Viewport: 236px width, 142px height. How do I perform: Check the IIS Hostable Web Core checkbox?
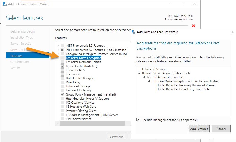coord(62,107)
